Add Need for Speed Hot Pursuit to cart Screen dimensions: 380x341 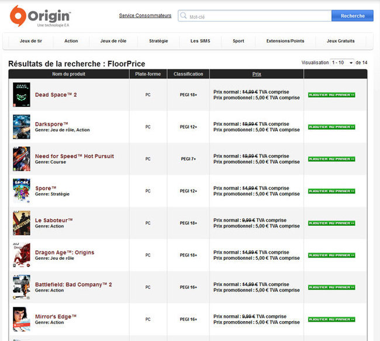331,159
